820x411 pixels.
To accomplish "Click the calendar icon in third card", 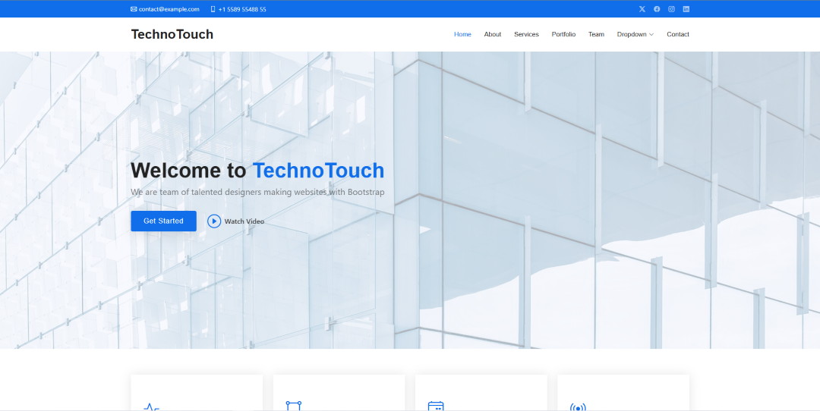I will pyautogui.click(x=436, y=406).
